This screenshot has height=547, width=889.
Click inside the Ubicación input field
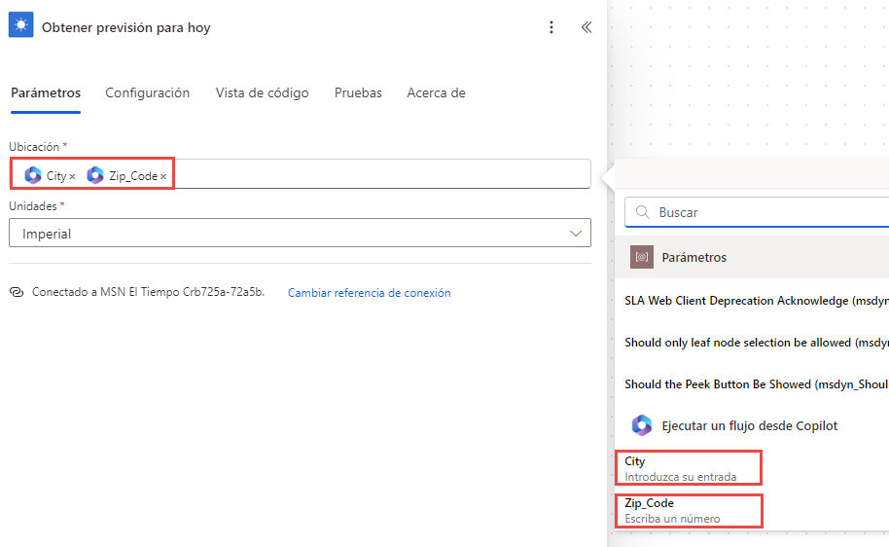point(301,174)
